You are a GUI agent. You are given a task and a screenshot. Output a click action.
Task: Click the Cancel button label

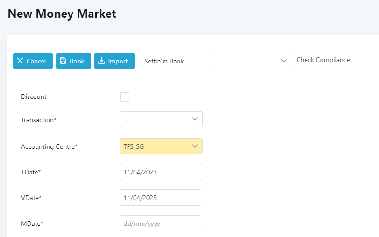(36, 61)
